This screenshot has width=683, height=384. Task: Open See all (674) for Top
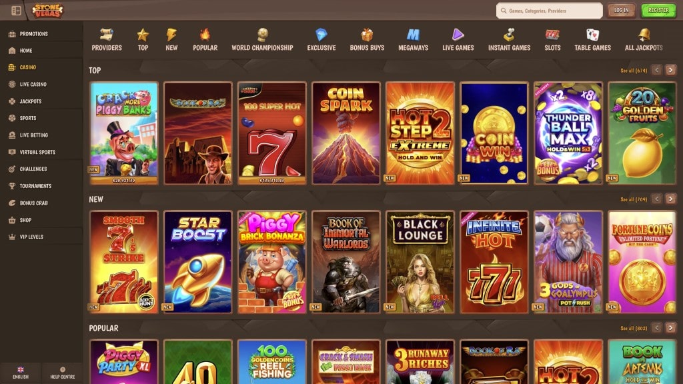coord(634,70)
